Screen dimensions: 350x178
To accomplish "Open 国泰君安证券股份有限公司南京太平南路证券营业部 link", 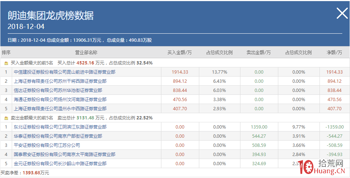I will coord(65,155).
